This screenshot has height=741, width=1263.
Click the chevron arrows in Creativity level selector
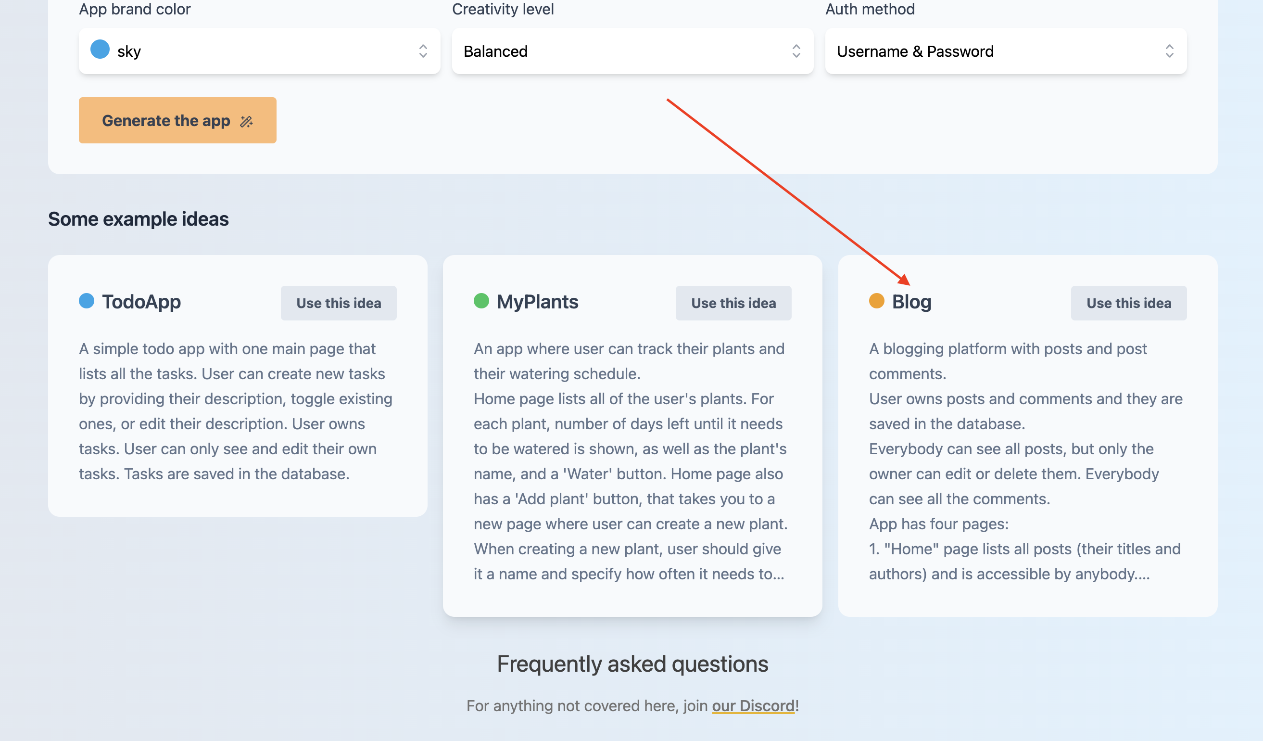[796, 51]
